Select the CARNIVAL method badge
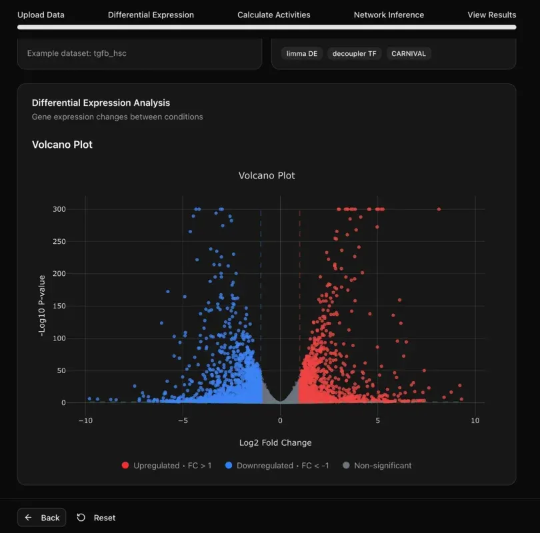This screenshot has height=533, width=540. (408, 53)
